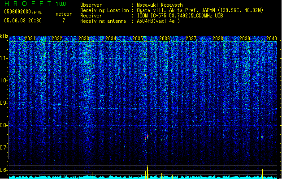The image size is (282, 179).
Task: Click the Receiver label
Action: click(x=91, y=16)
